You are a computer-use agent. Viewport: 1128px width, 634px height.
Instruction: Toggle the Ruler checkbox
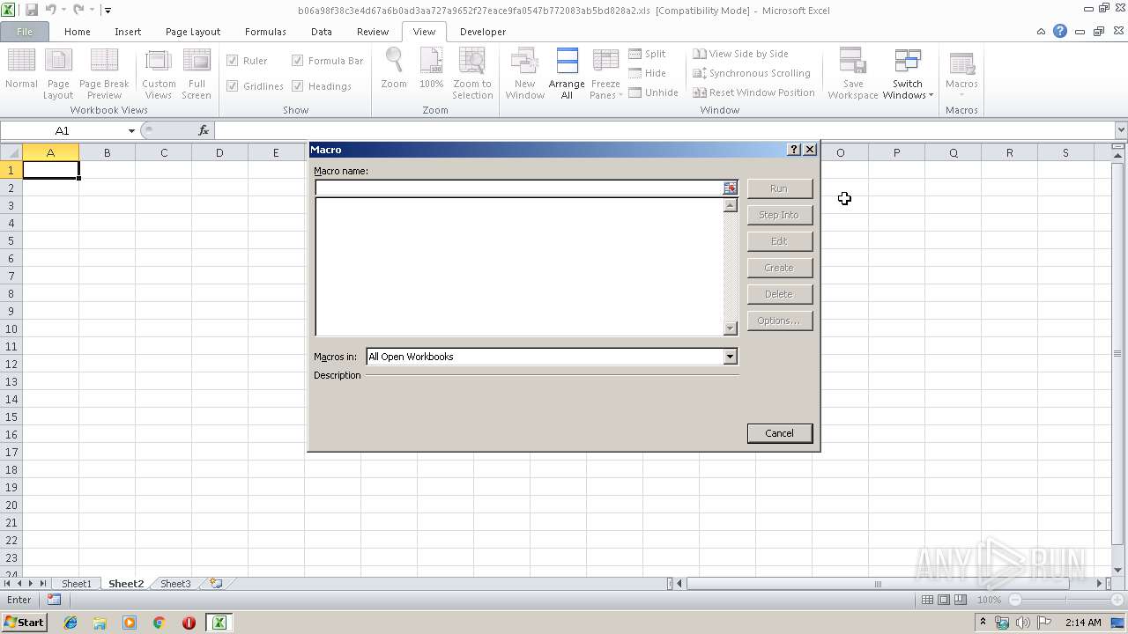click(233, 61)
